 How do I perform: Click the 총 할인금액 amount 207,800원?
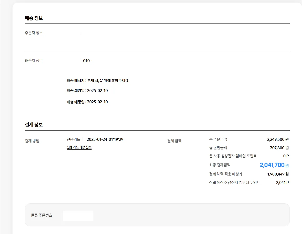[278, 148]
